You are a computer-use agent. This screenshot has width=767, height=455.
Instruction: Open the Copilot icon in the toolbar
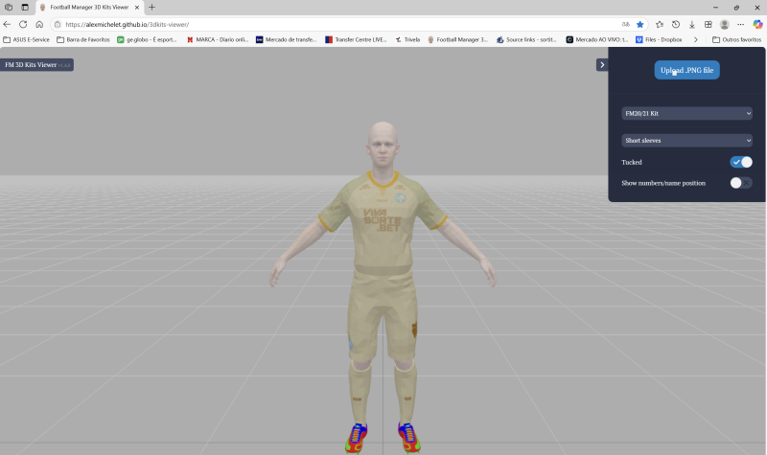click(x=757, y=24)
